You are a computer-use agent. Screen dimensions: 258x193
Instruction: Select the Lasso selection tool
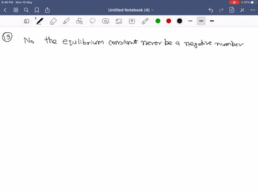[92, 21]
